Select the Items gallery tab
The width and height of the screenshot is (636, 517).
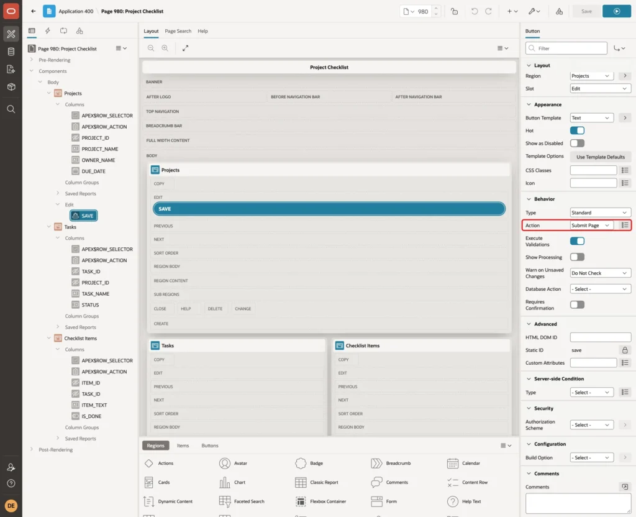tap(183, 446)
